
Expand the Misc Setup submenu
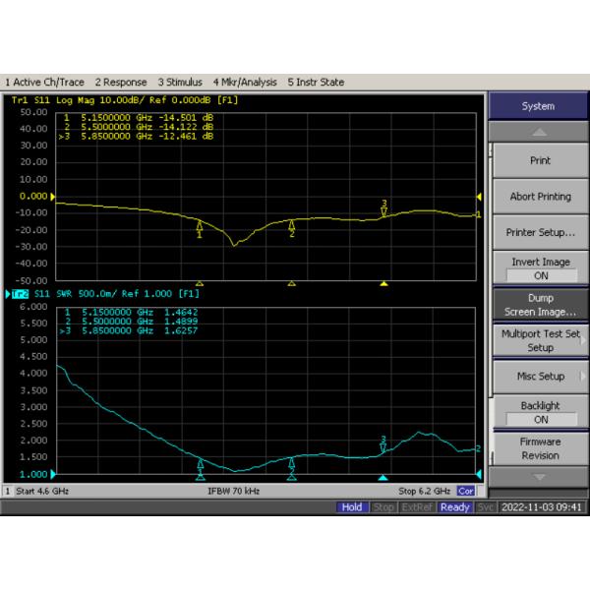[x=537, y=377]
